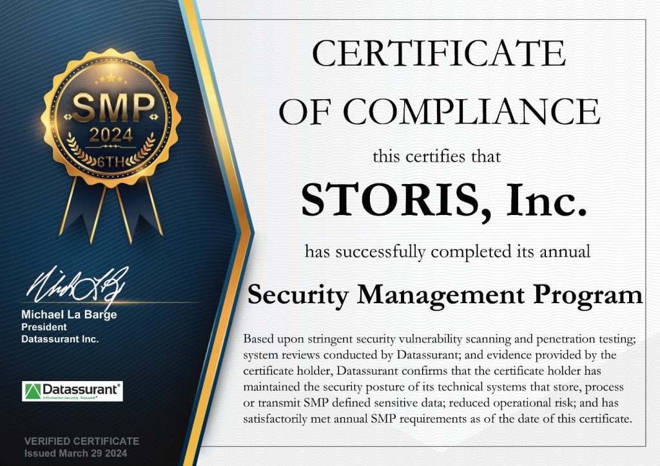Click the 'Security Management Program' title
Viewport: 660px width, 466px height.
[445, 296]
